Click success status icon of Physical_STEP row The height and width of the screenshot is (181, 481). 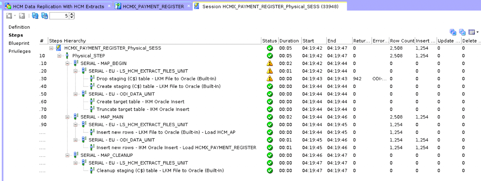pyautogui.click(x=270, y=56)
